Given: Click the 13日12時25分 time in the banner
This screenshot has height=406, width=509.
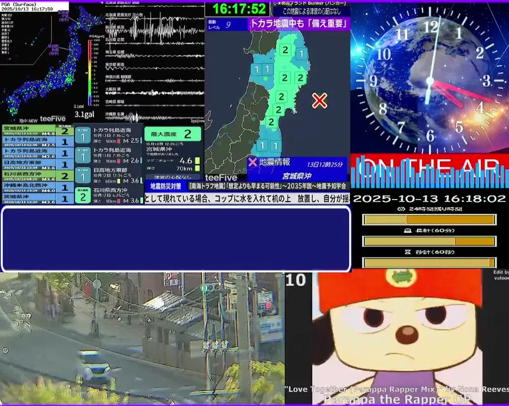Looking at the screenshot, I should point(325,164).
